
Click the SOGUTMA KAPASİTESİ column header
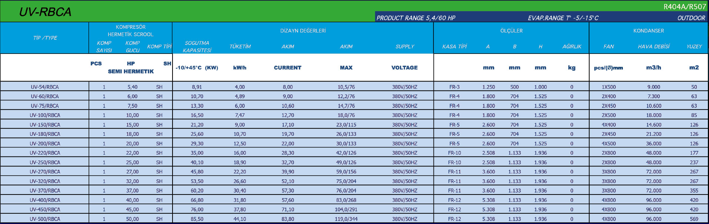[197, 46]
